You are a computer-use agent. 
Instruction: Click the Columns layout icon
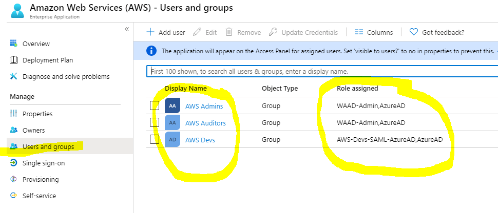pyautogui.click(x=359, y=32)
